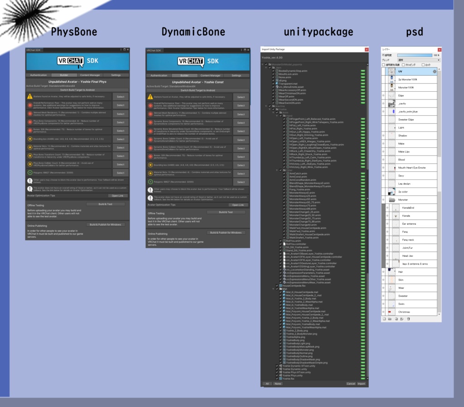Toggle visibility of the Hair layer
Viewport: 464px width, 407px height.
pyautogui.click(x=383, y=272)
